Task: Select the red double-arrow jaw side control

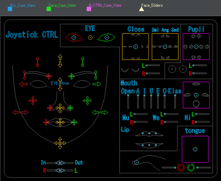Action: click(x=20, y=112)
